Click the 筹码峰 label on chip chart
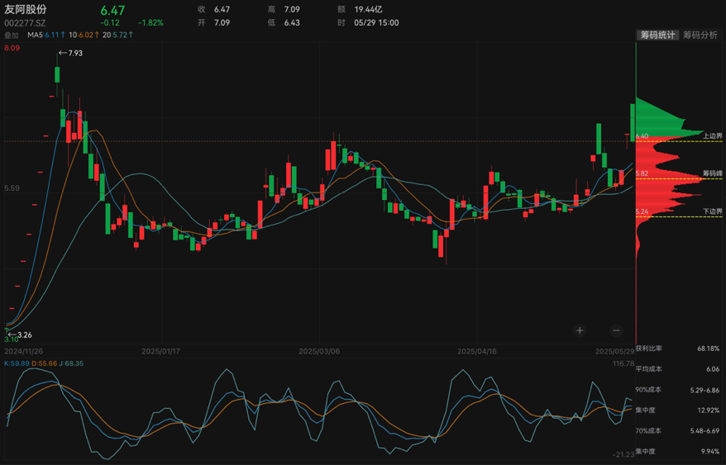 point(713,173)
